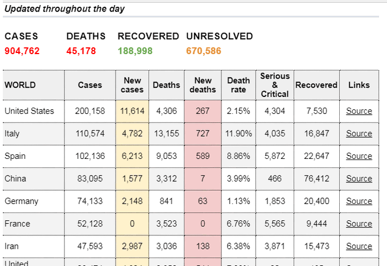The width and height of the screenshot is (387, 266).
Task: Click Iran new deaths 138
Action: [203, 246]
